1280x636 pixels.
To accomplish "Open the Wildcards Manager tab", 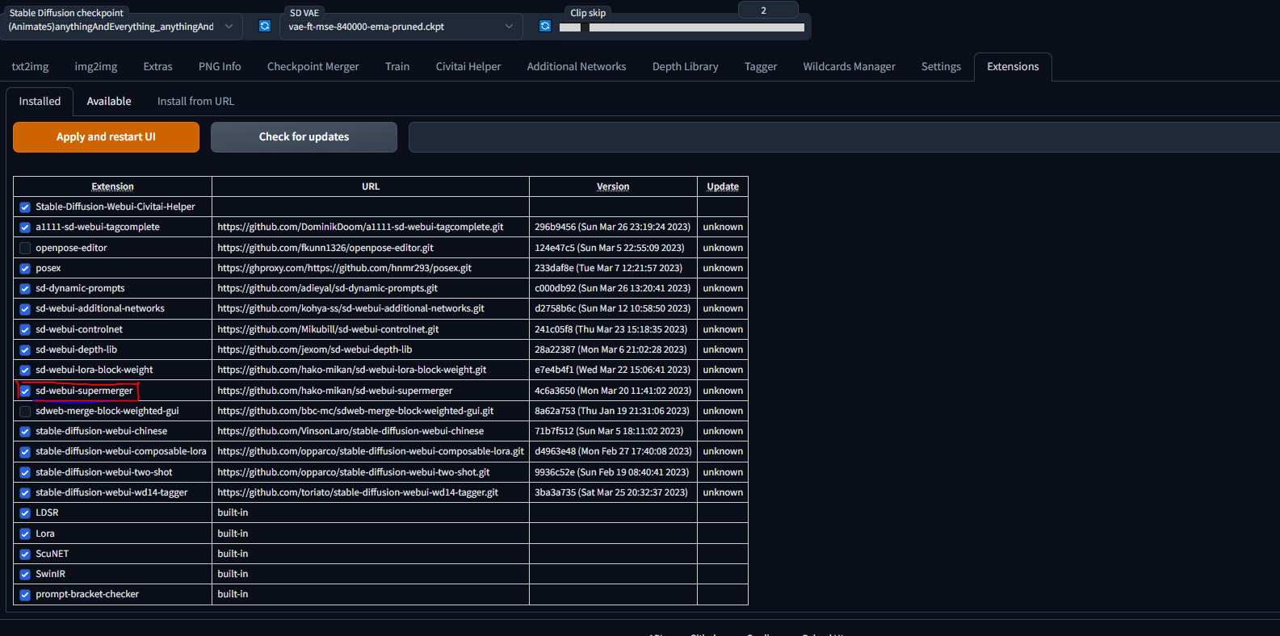I will [850, 67].
